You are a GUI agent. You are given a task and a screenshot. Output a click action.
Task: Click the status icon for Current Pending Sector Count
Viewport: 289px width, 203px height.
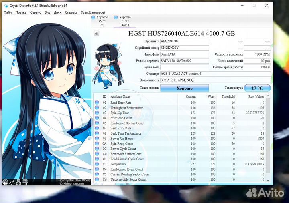tap(97, 174)
